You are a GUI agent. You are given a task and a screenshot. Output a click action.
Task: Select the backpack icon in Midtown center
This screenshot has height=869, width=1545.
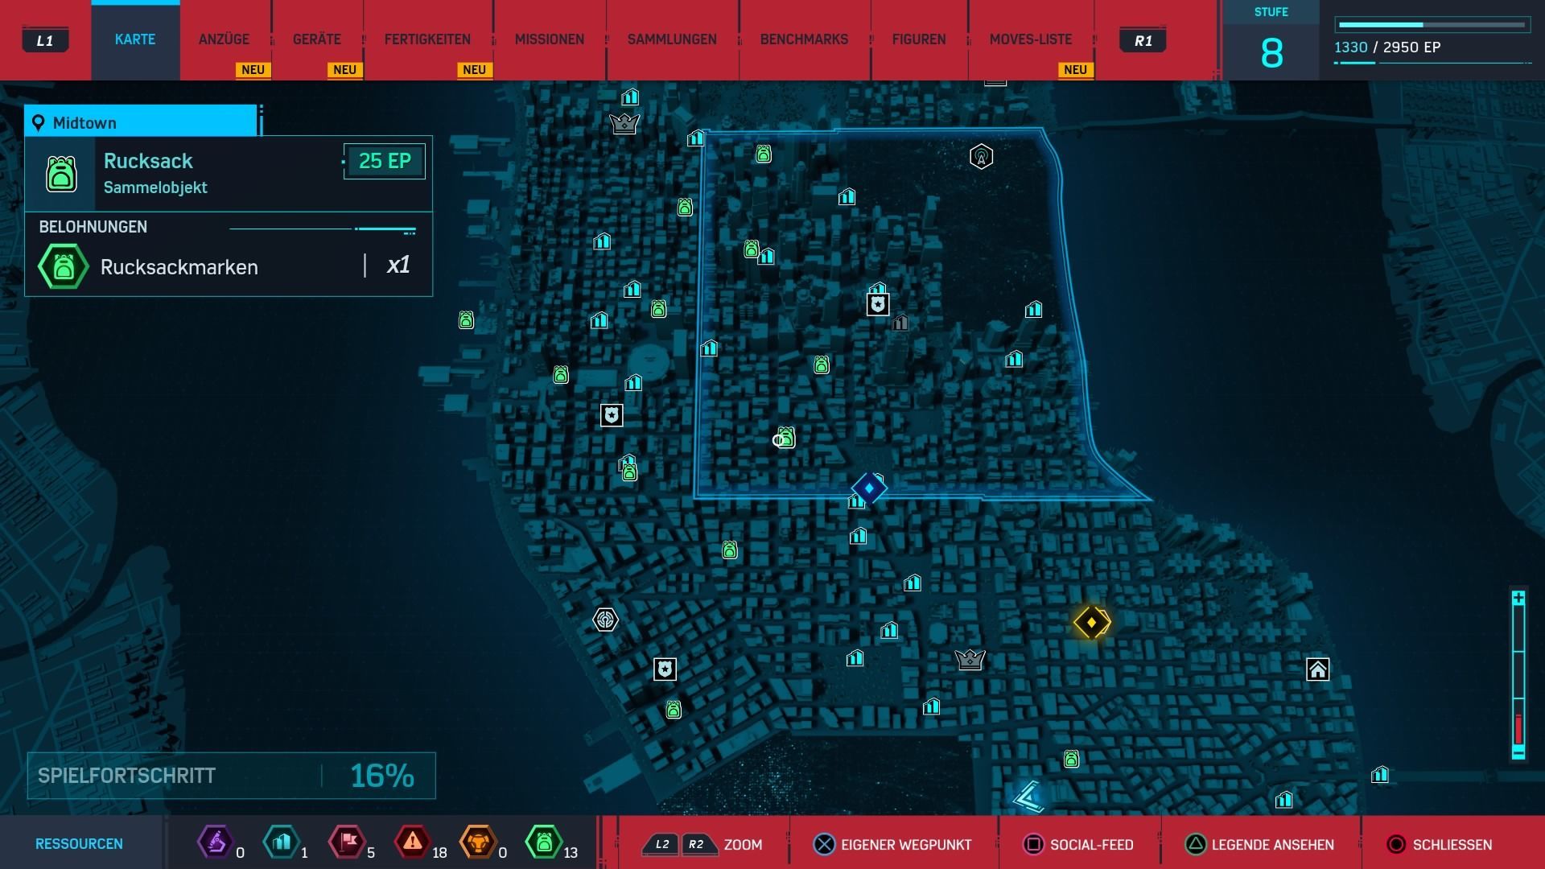click(x=822, y=365)
